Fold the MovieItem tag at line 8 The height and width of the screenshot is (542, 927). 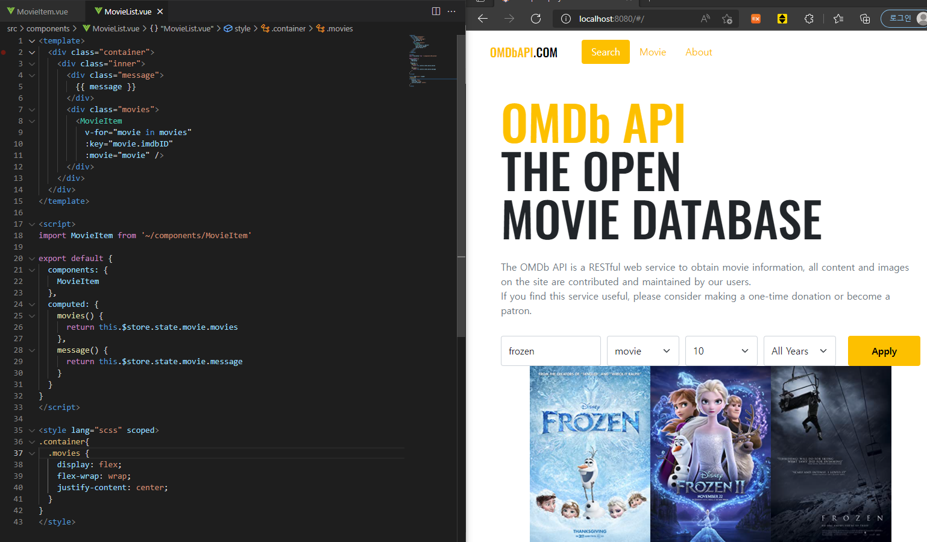[x=32, y=121]
